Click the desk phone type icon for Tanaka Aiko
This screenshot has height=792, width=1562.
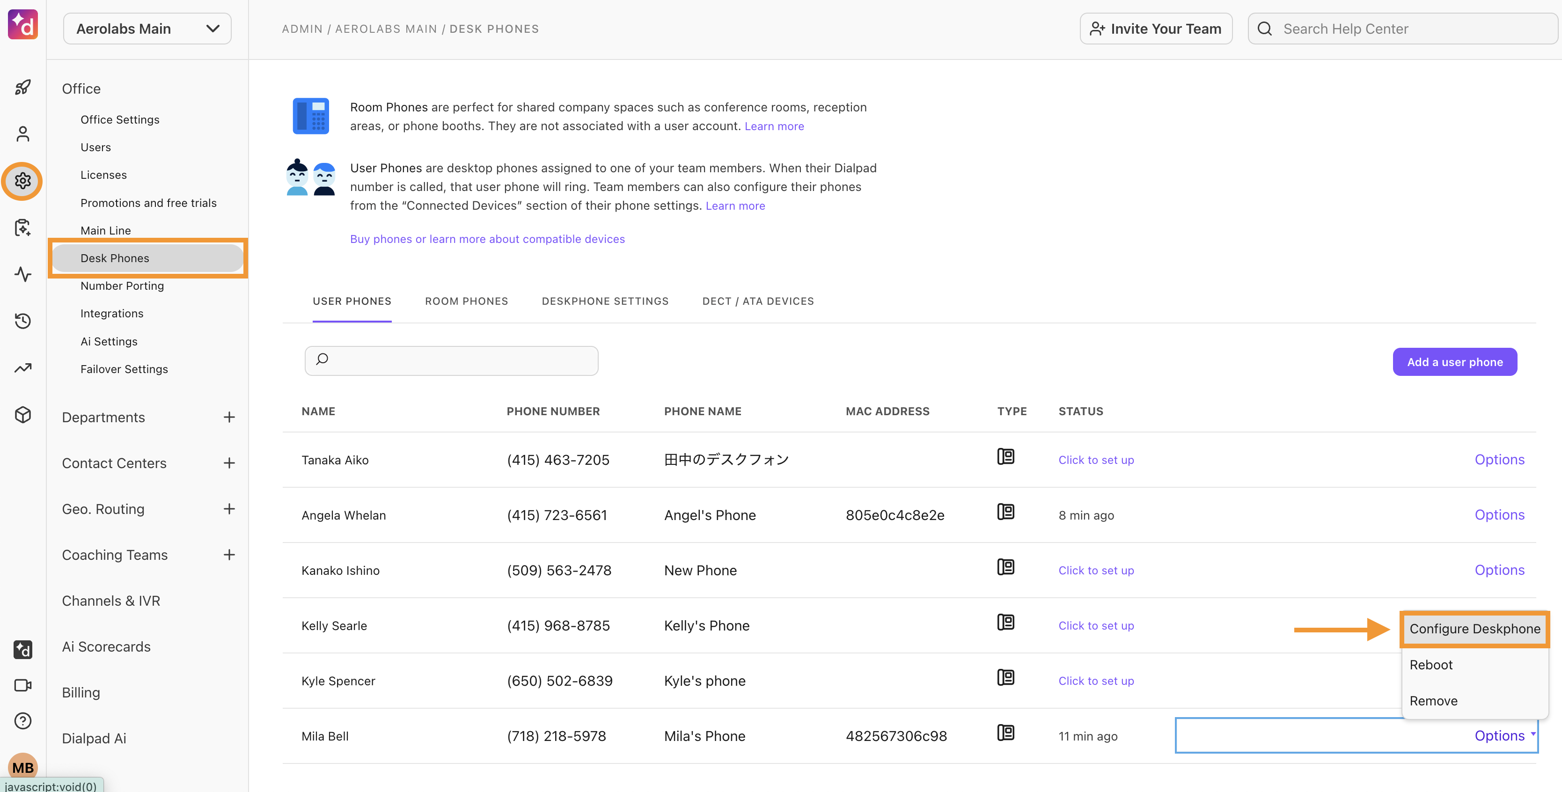(x=1005, y=456)
